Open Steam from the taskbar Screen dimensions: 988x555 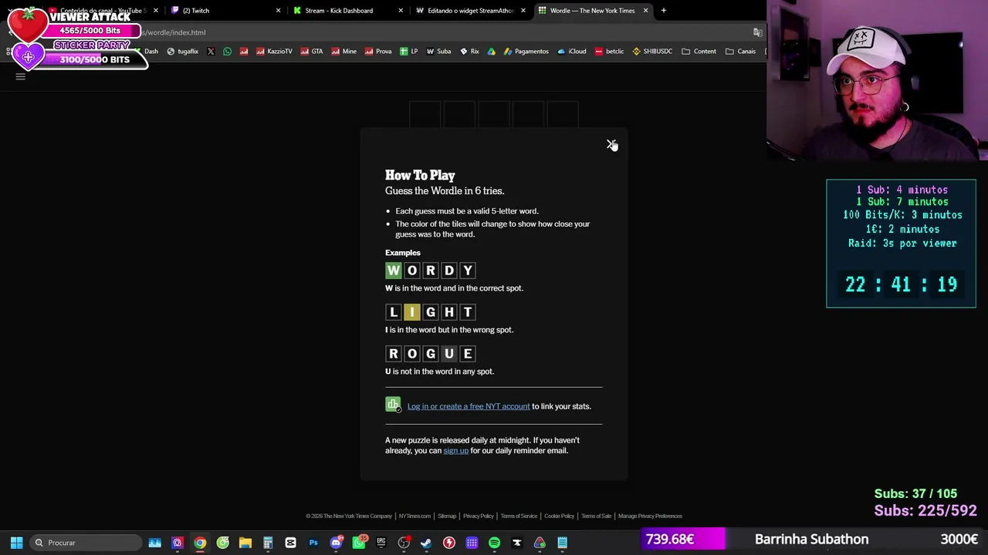426,543
